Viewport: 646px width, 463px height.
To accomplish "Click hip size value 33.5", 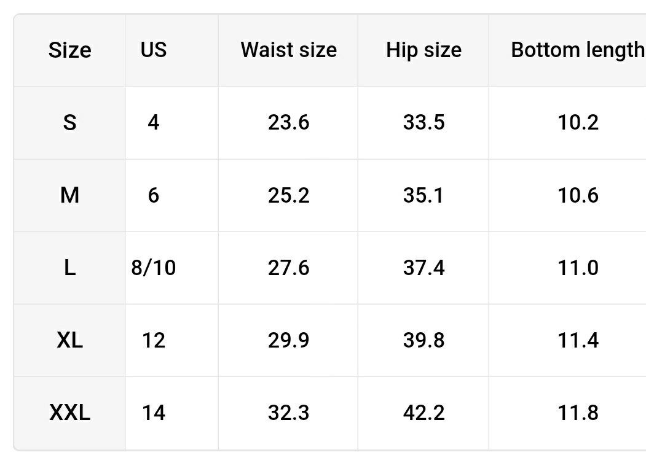I will click(423, 122).
